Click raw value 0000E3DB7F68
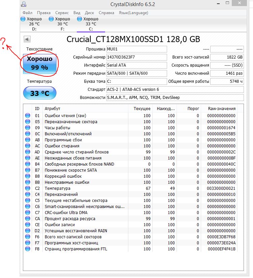The width and height of the screenshot is (253, 278). pyautogui.click(x=221, y=237)
